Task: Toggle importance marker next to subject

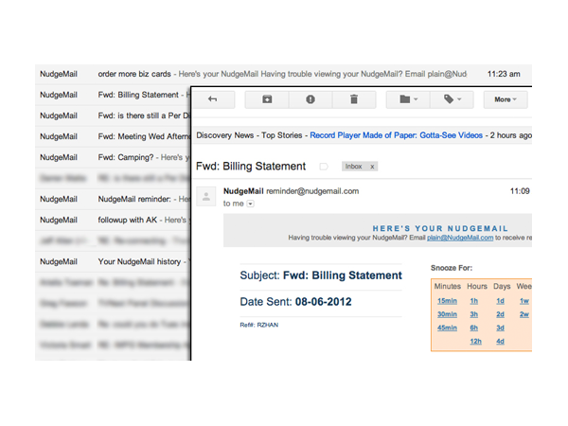Action: click(324, 167)
